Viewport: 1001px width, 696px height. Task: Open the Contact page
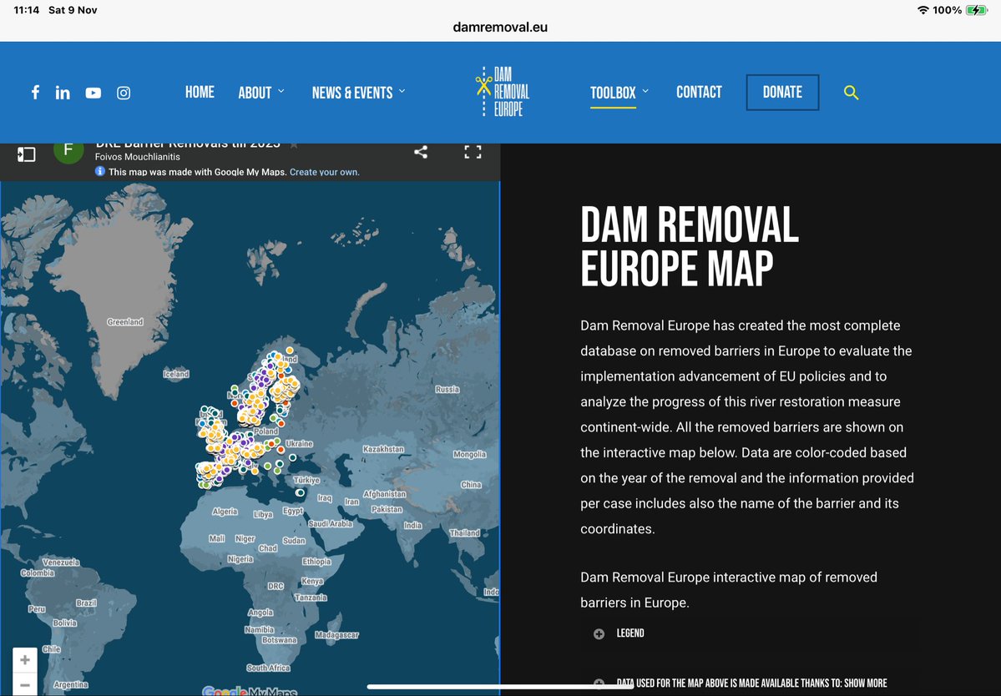tap(699, 93)
